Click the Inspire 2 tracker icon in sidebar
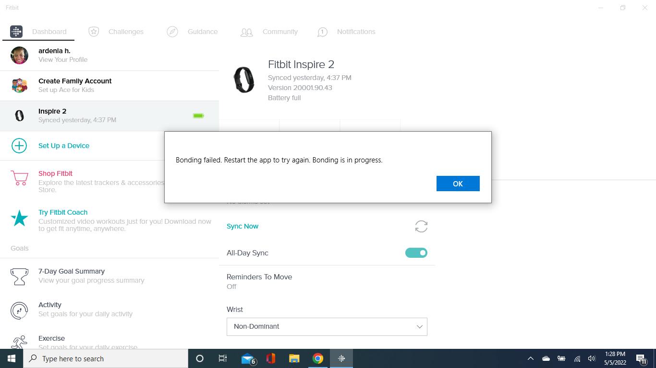Viewport: 656px width, 368px height. coord(19,115)
